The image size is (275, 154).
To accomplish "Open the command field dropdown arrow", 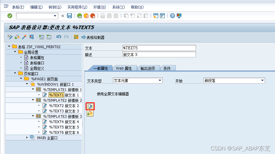I will coord(55,16).
